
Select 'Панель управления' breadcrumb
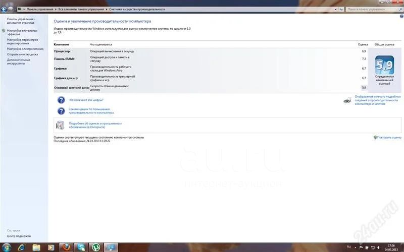pyautogui.click(x=40, y=9)
